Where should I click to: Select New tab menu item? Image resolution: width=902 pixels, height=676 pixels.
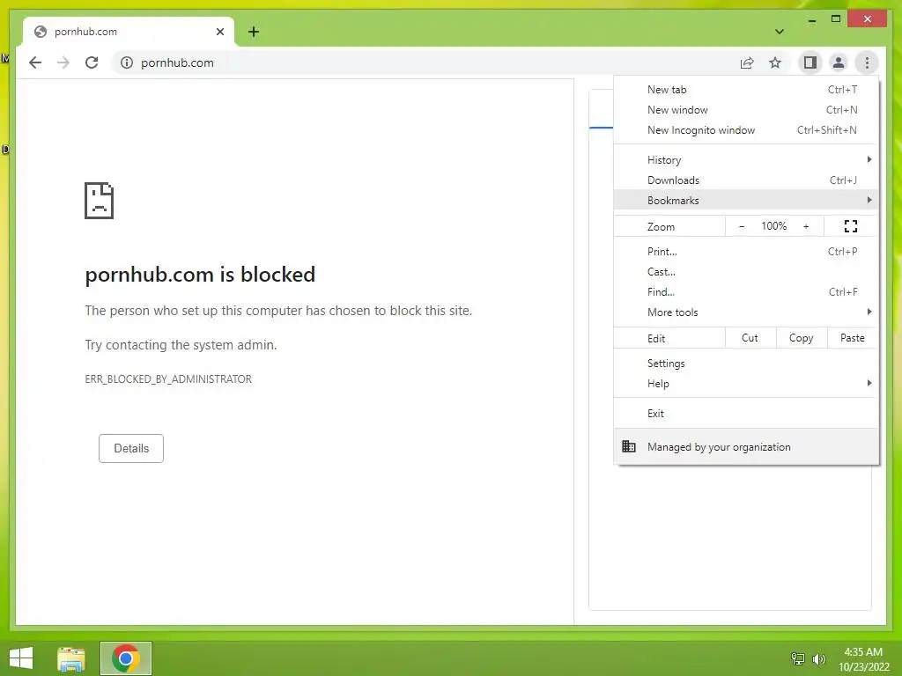pos(746,90)
